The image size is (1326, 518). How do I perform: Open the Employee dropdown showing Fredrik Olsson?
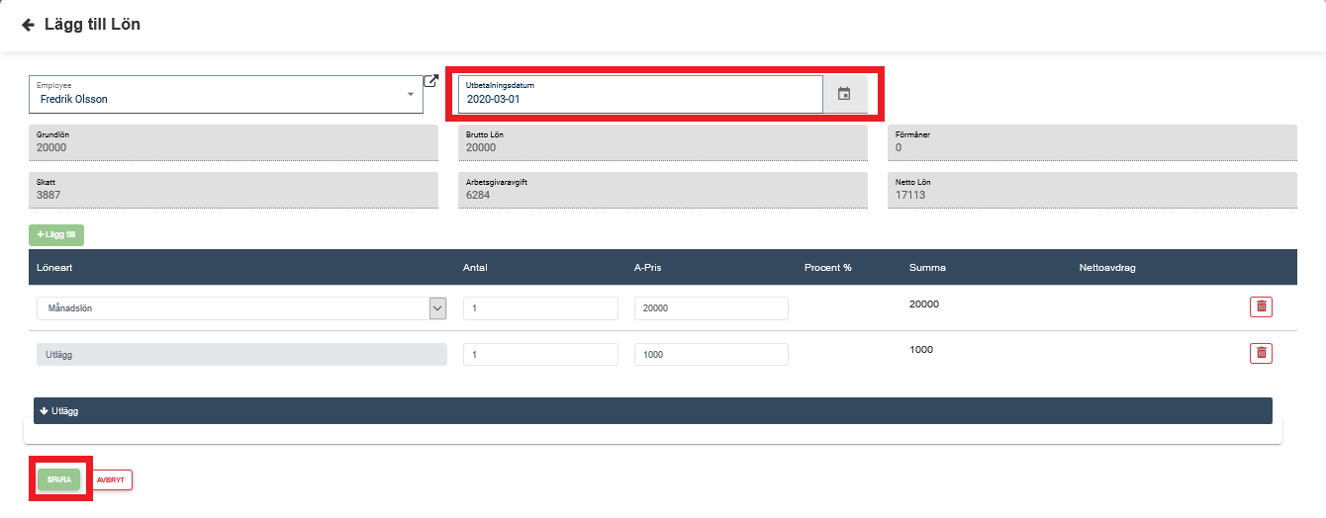(x=226, y=94)
